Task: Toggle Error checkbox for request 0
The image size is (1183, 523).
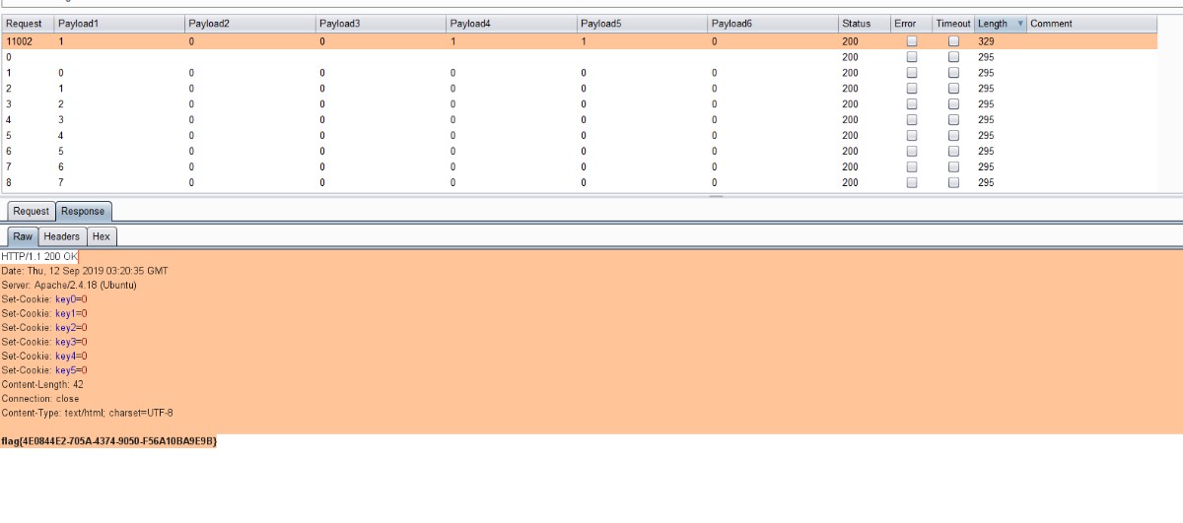Action: coord(912,57)
